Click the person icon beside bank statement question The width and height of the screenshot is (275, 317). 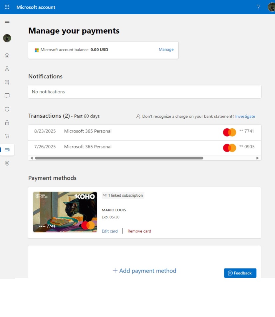[x=138, y=116]
